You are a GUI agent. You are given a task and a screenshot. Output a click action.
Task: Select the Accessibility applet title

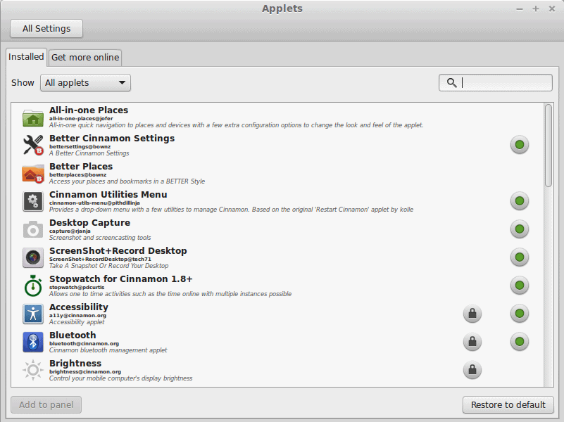(79, 307)
